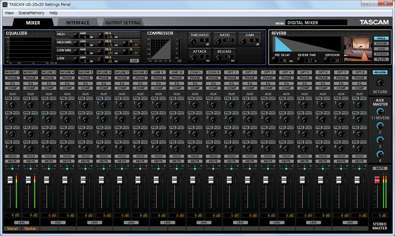Screen dimensions: 395x236
Task: Click the compressor THRESHOLD knob
Action: pos(193,42)
